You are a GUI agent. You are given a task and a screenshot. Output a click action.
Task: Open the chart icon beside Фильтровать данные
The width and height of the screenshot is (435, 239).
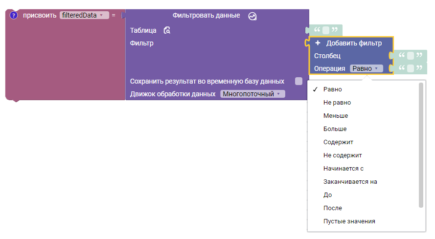[252, 16]
